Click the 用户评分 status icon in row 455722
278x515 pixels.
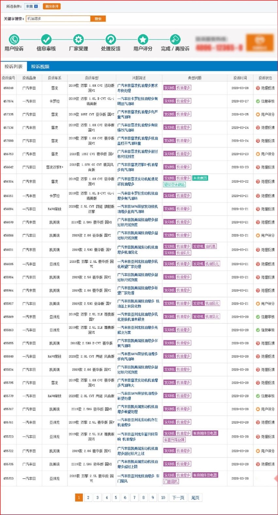tap(258, 451)
